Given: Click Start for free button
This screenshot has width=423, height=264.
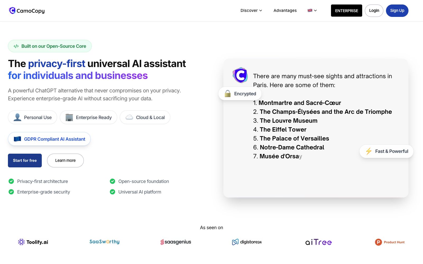Looking at the screenshot, I should [25, 161].
